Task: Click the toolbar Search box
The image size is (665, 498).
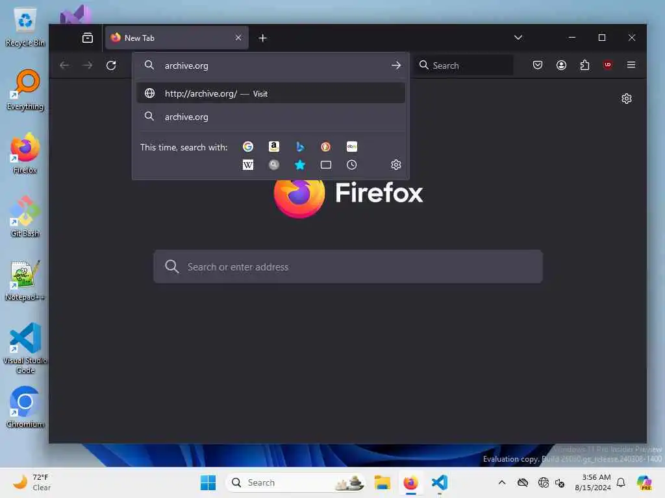Action: point(464,65)
